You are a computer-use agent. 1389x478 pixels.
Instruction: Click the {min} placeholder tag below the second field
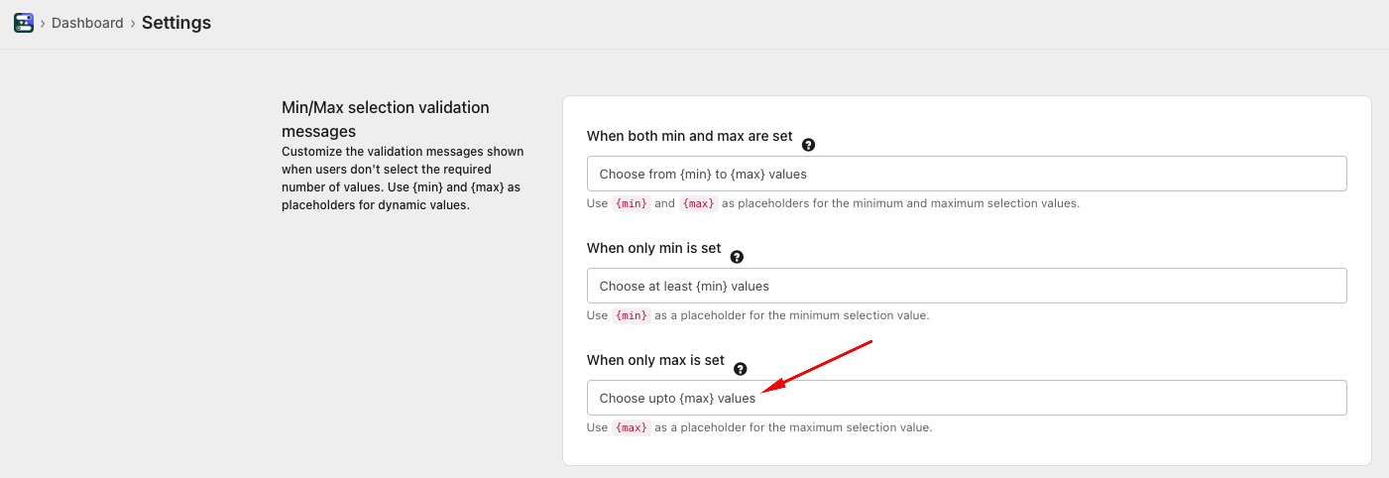coord(631,315)
